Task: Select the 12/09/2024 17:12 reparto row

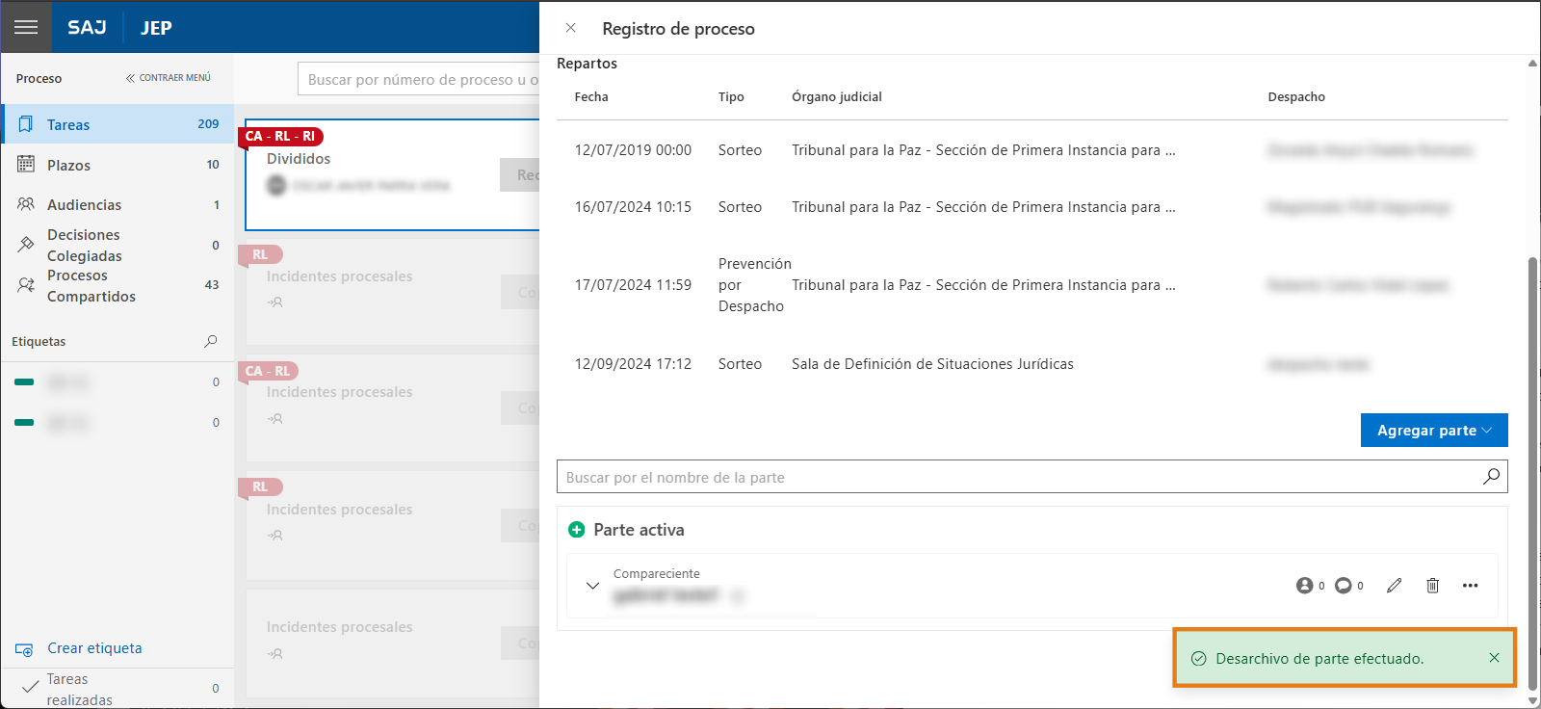Action: (x=1032, y=364)
